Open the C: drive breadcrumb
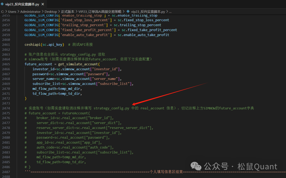 pyautogui.click(x=2, y=12)
